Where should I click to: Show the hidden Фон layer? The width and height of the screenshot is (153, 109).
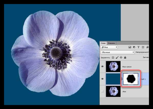point(102,91)
